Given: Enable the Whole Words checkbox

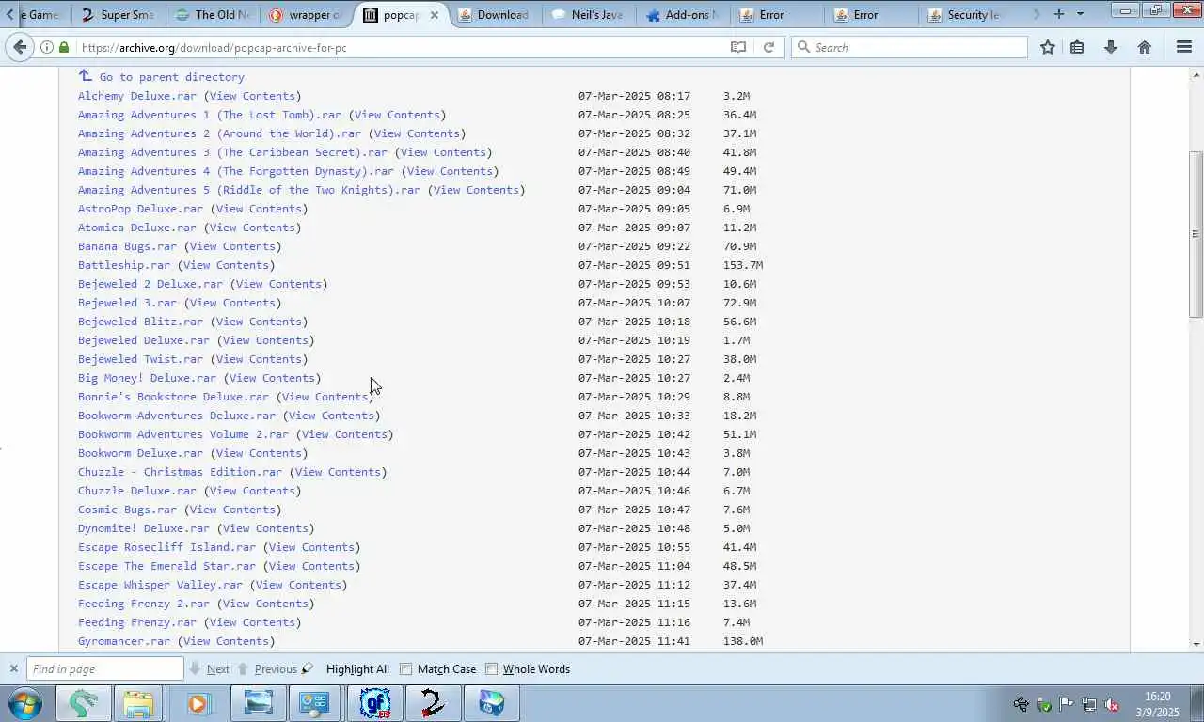Looking at the screenshot, I should (491, 669).
